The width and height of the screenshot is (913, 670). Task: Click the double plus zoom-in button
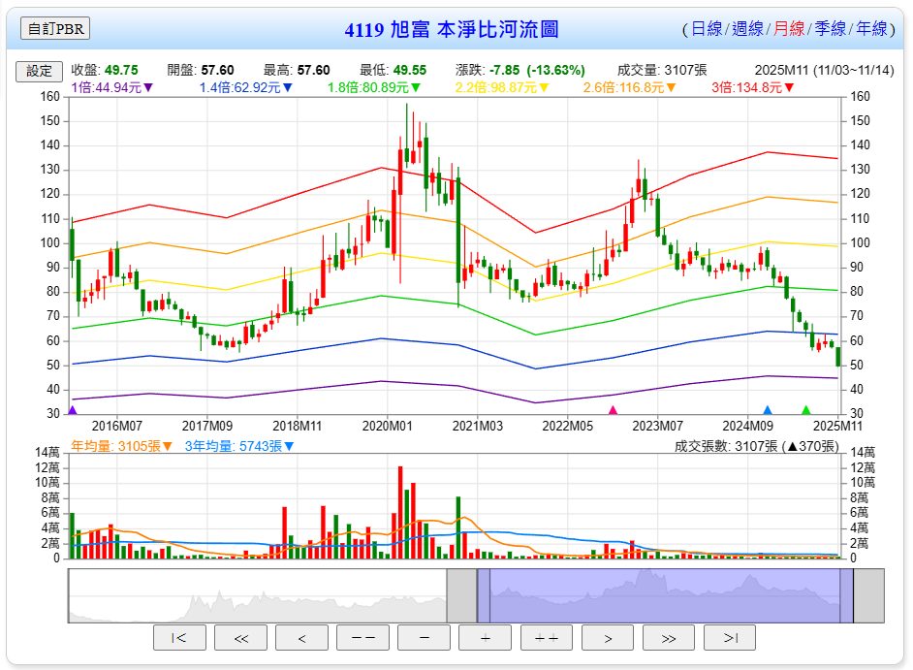(x=546, y=638)
